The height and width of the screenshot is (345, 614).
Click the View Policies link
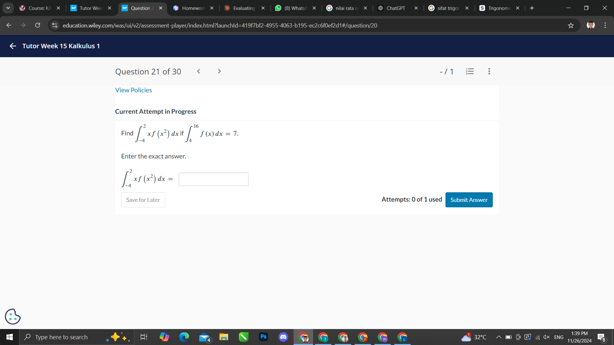[x=133, y=90]
